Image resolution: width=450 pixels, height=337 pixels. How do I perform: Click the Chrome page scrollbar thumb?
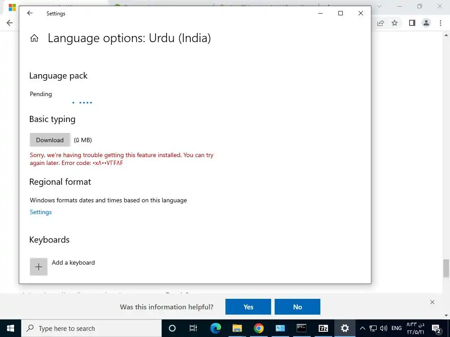[446, 268]
